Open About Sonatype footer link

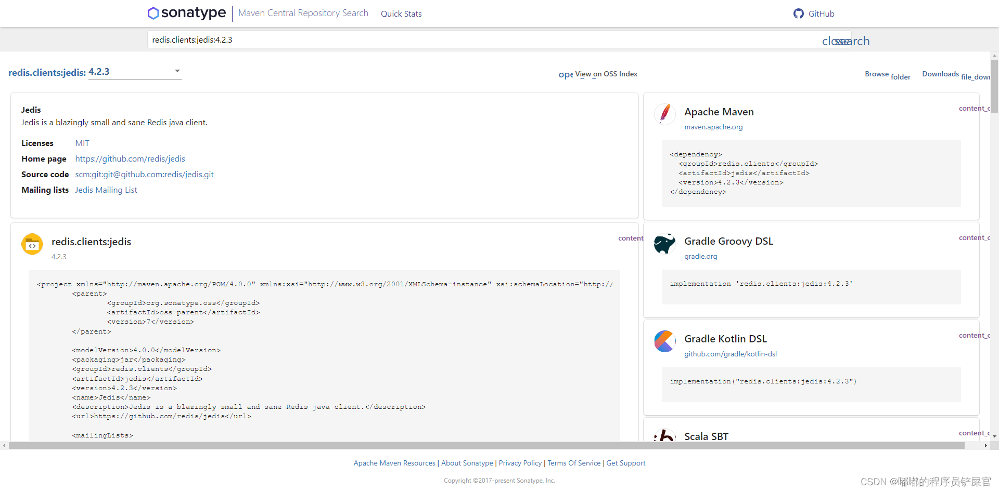[467, 463]
